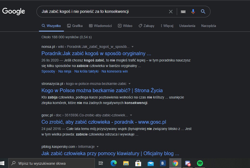The image size is (250, 168).
Task: Click the magnifying glass search button
Action: tap(203, 12)
